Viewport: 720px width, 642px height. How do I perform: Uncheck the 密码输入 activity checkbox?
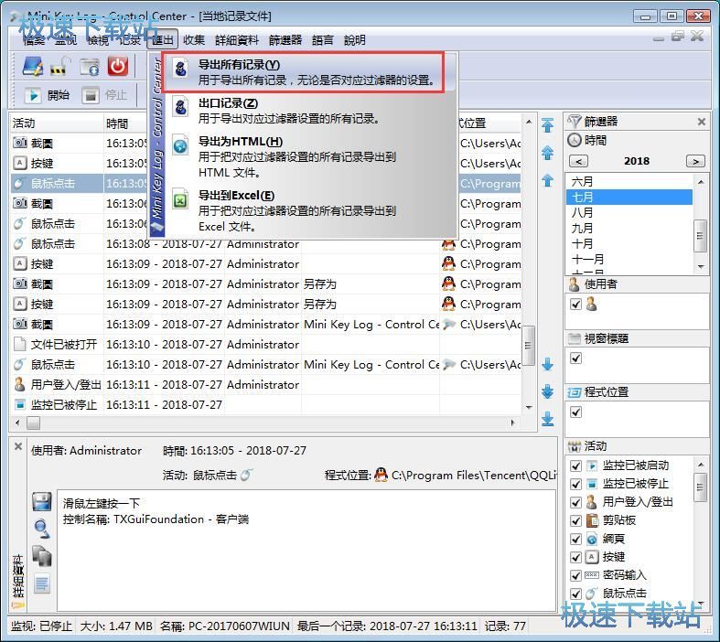(x=575, y=575)
